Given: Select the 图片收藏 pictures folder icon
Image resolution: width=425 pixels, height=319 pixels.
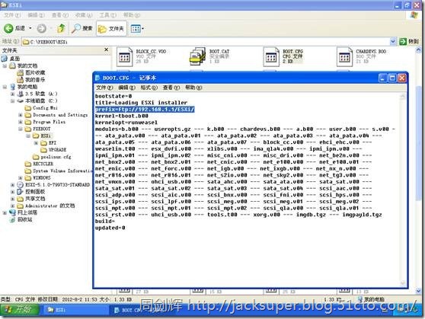Looking at the screenshot, I should coord(20,72).
